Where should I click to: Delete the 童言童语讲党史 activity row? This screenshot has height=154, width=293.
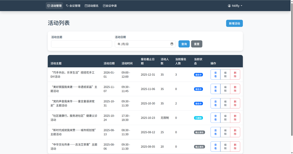pos(235,103)
